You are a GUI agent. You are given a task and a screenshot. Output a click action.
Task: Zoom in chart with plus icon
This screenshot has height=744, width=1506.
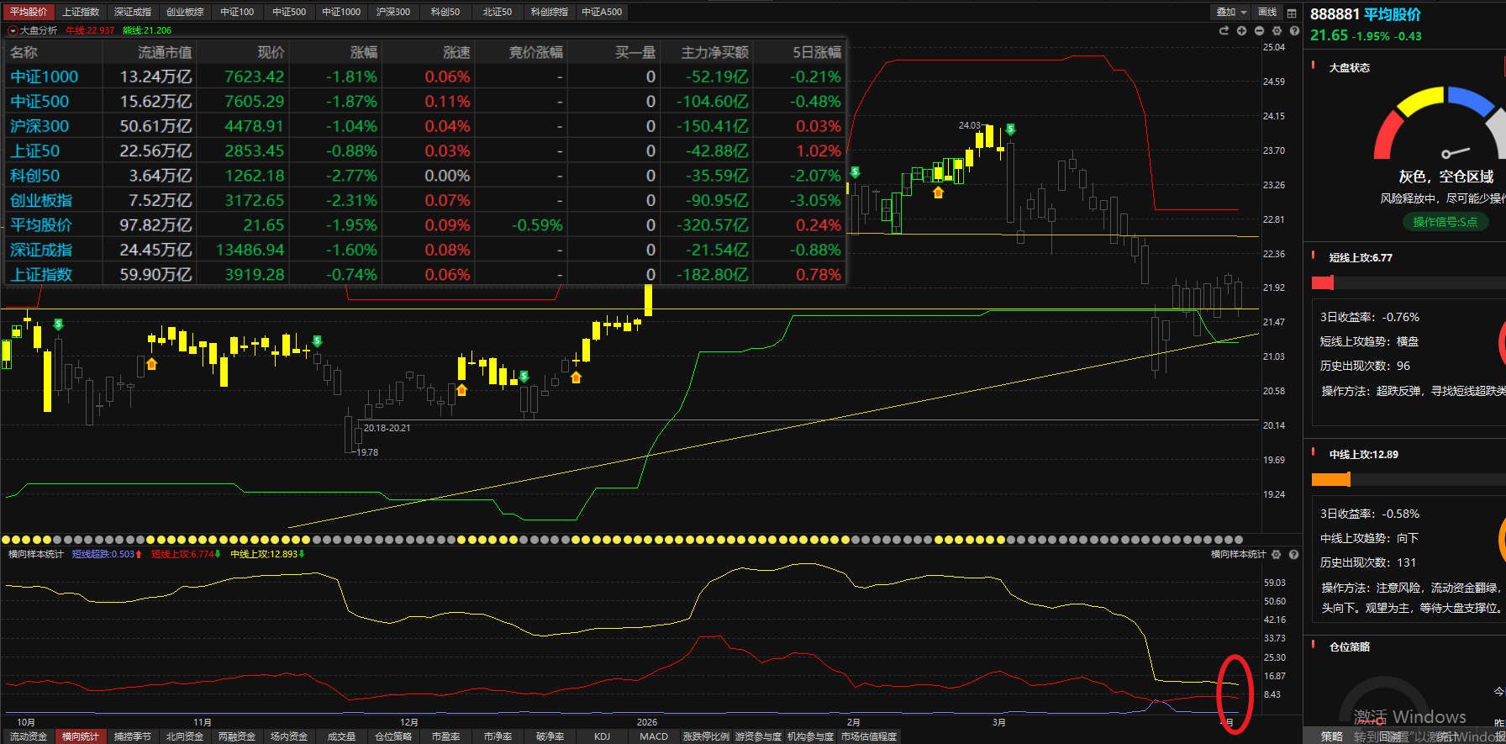click(1241, 31)
